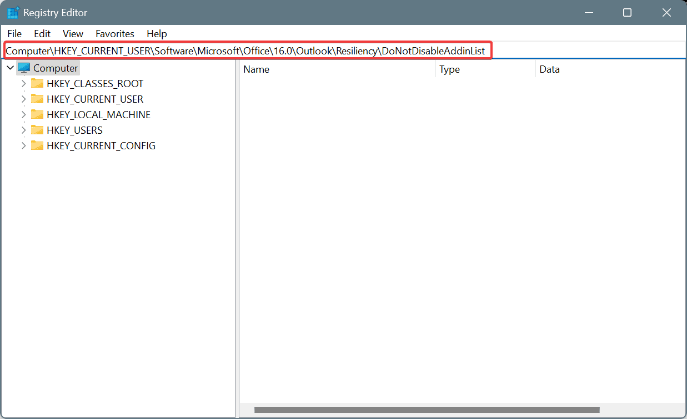687x419 pixels.
Task: Click the registry path address bar
Action: (x=344, y=51)
